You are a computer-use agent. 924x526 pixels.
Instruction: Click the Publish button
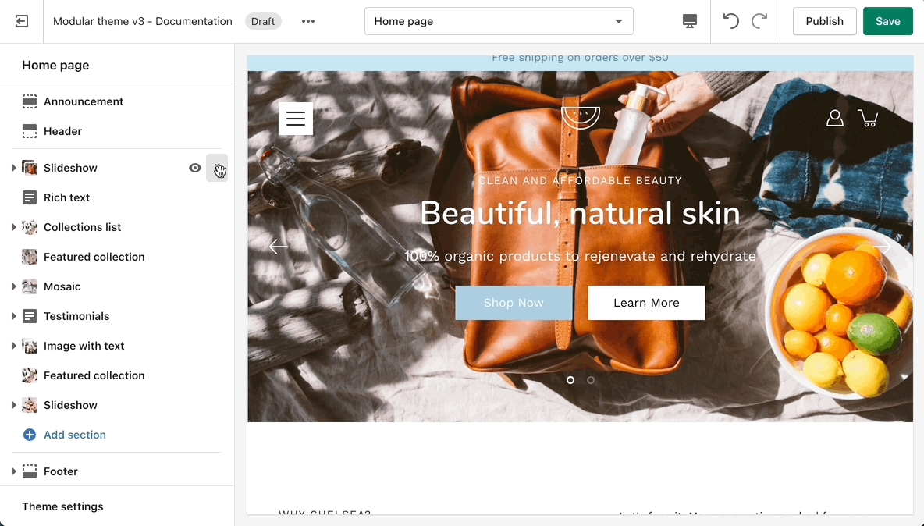(x=824, y=21)
